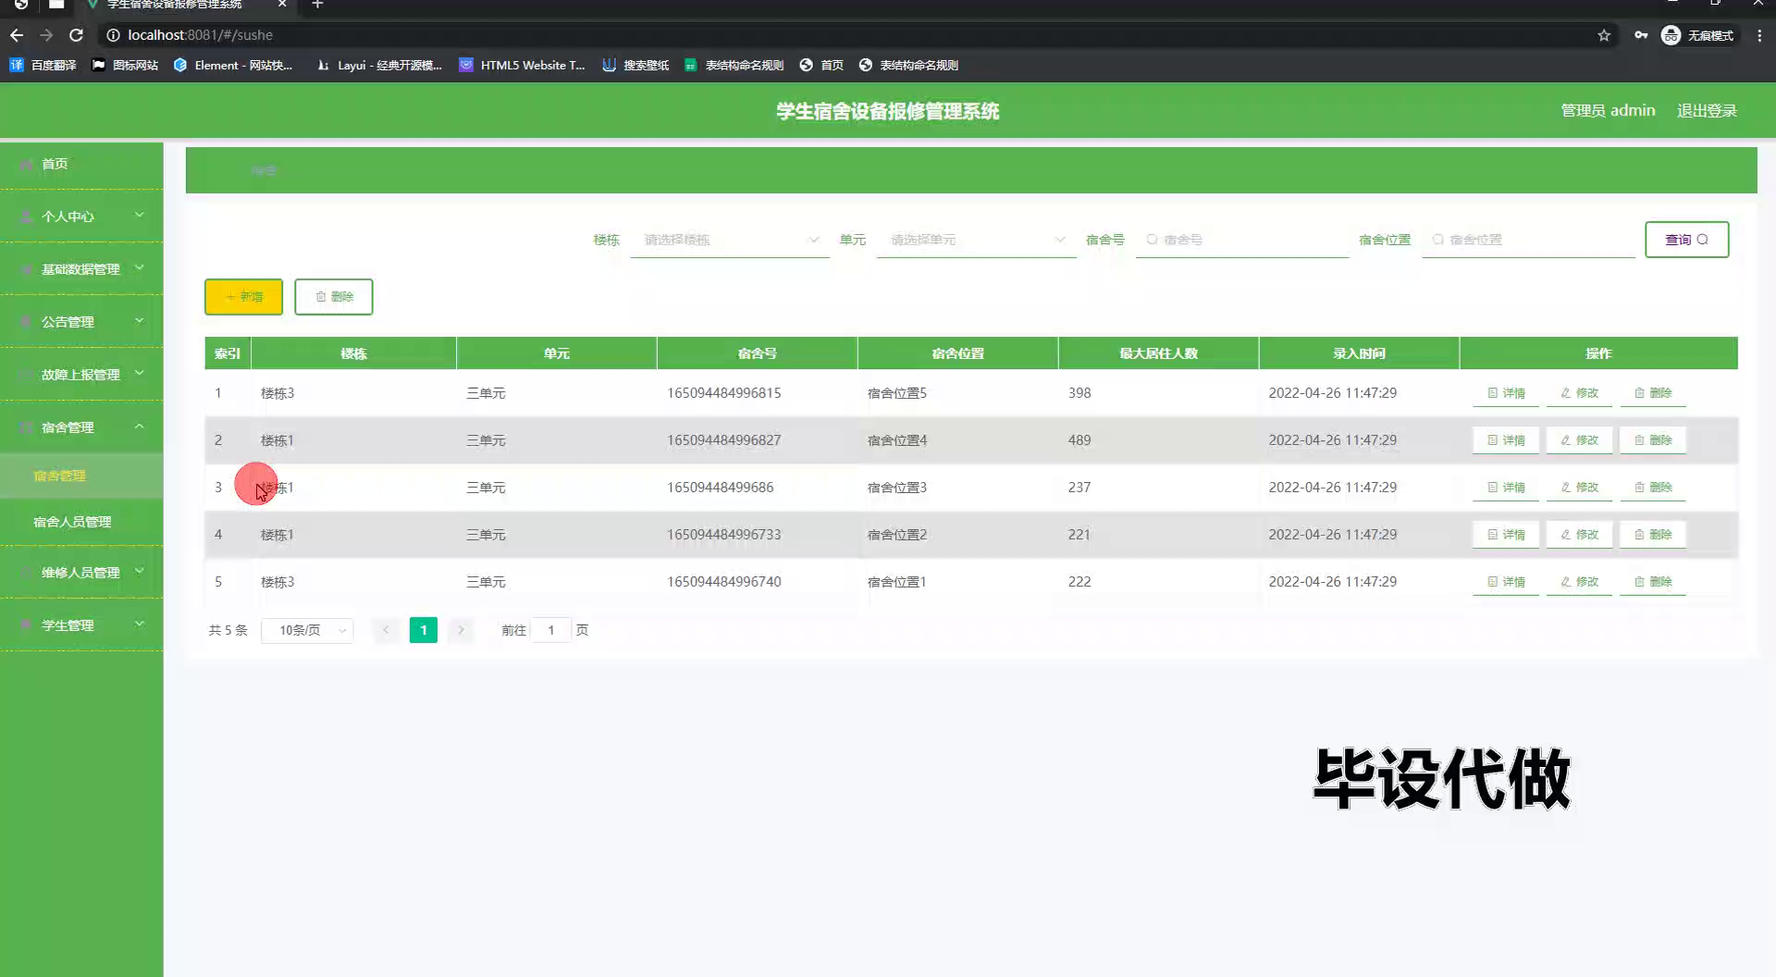Click the page jump number input
Image resolution: width=1776 pixels, height=977 pixels.
point(551,630)
